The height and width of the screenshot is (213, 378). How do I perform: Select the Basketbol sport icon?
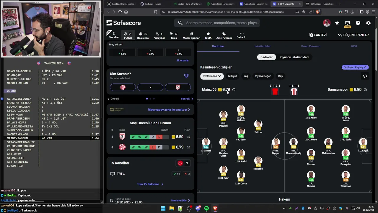pos(143,35)
